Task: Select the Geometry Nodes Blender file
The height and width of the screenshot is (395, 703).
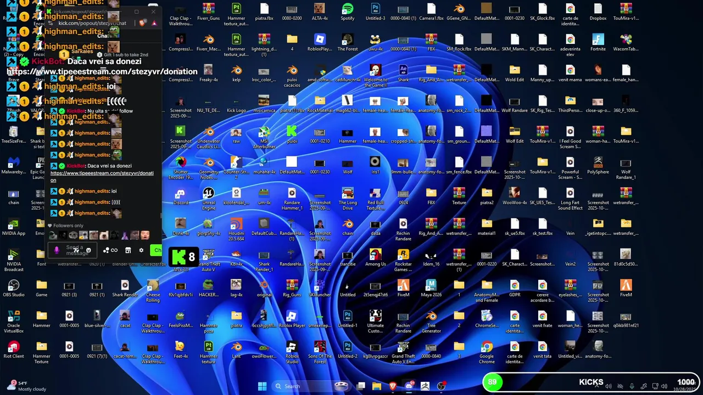Action: 208,169
